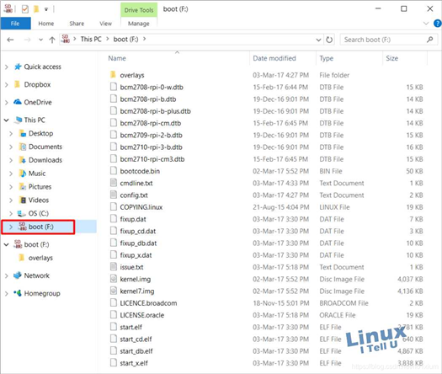This screenshot has height=374, width=442.
Task: Select the COPYING.linux file
Action: [x=141, y=207]
